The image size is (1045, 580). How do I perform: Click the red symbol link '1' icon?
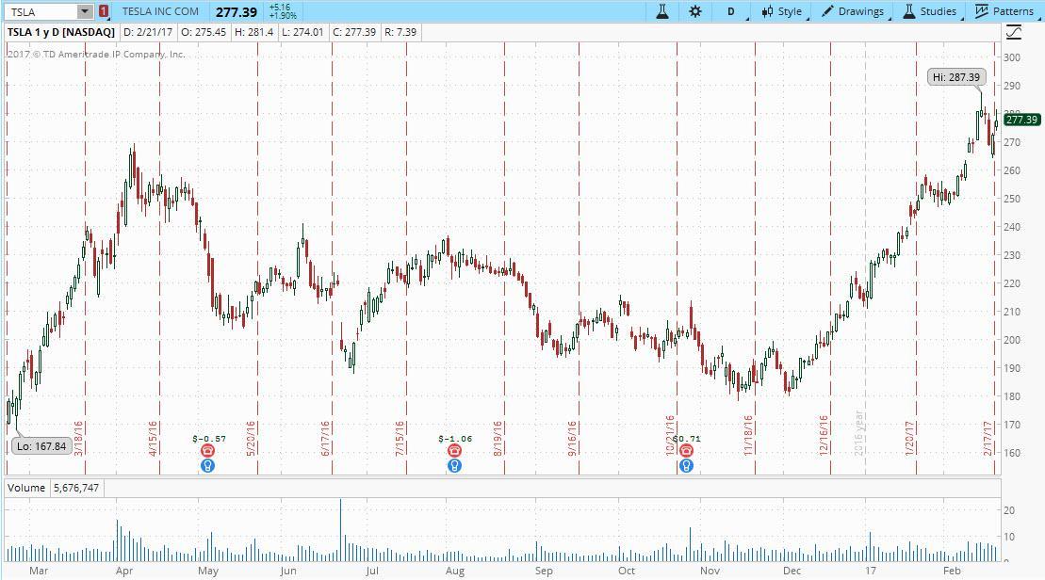104,11
